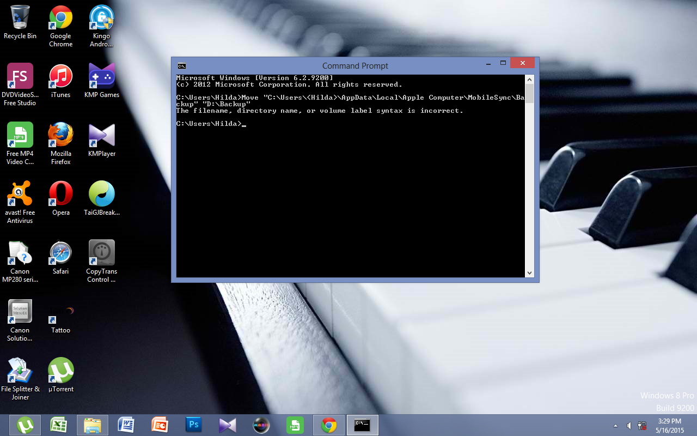
Task: Select the avast! Free Antivirus shortcut
Action: (20, 203)
